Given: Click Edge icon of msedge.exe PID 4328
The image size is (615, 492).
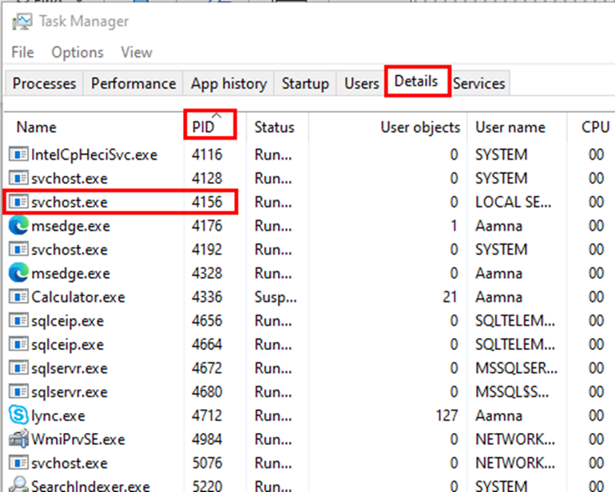Looking at the screenshot, I should coord(18,272).
